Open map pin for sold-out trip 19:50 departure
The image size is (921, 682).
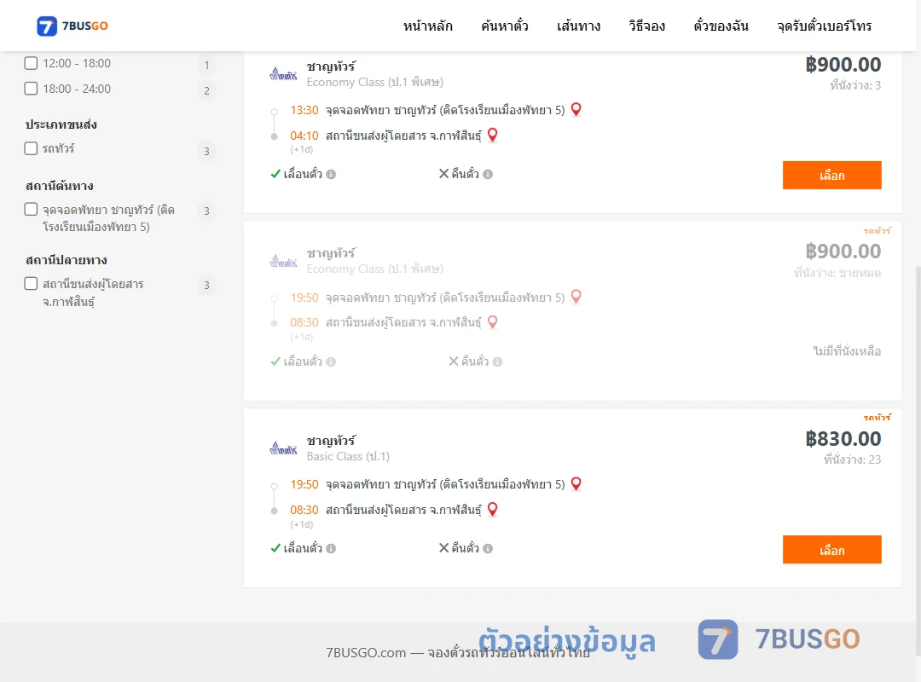pos(576,297)
